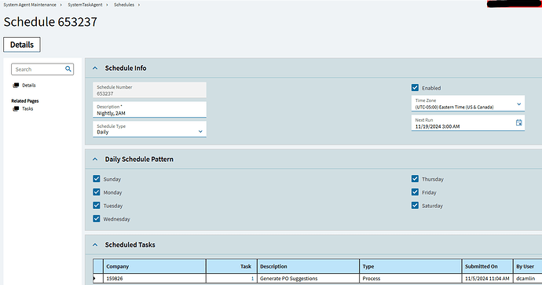542x285 pixels.
Task: Click the Details page icon in sidebar
Action: (16, 86)
